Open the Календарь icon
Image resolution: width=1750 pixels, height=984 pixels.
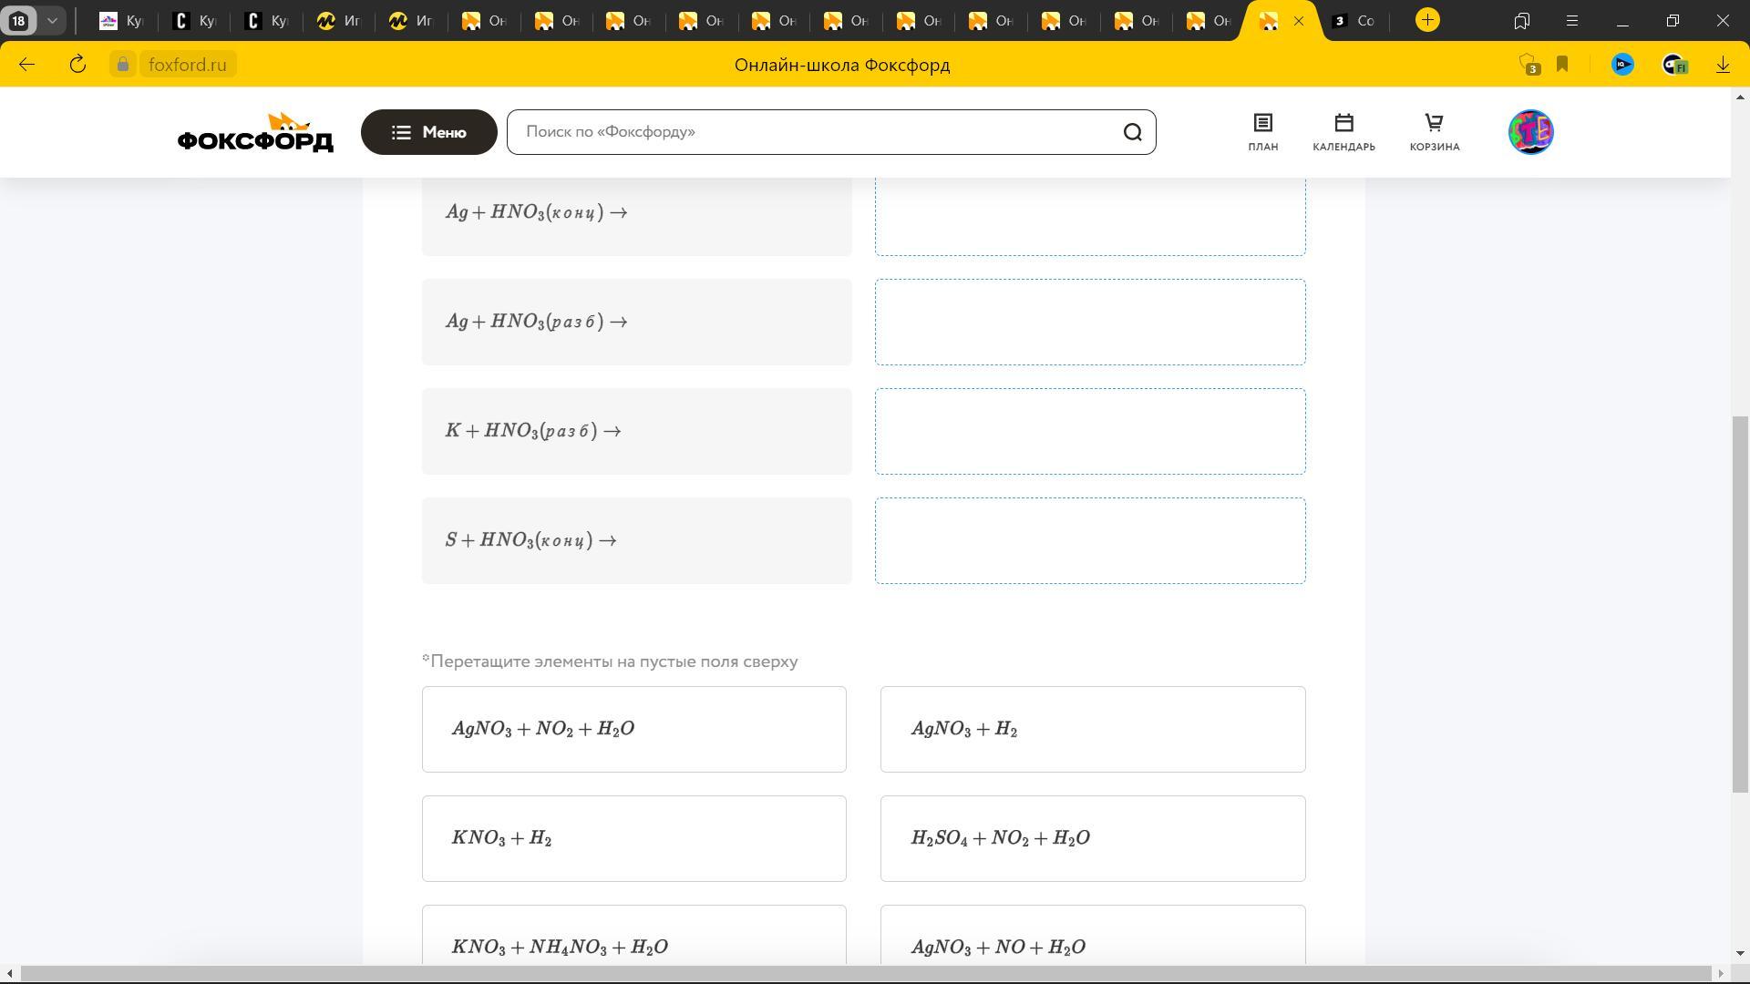pyautogui.click(x=1343, y=132)
